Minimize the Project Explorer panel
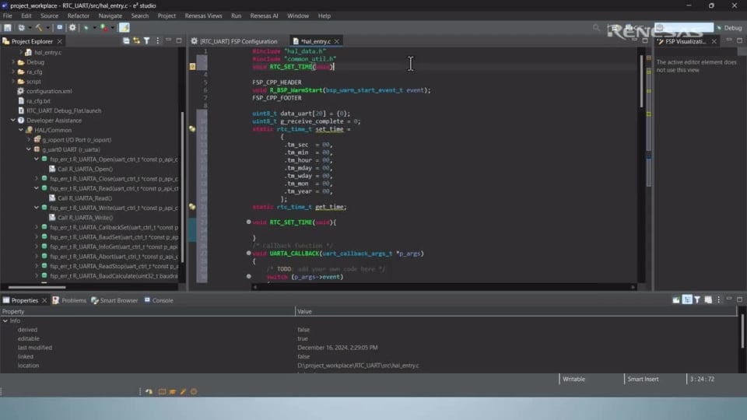 (169, 40)
